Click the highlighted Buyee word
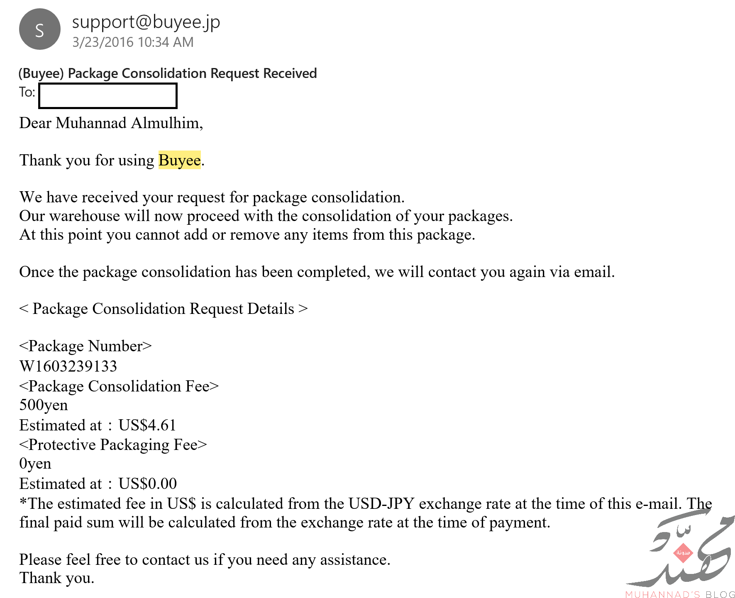Image resolution: width=735 pixels, height=598 pixels. [179, 160]
